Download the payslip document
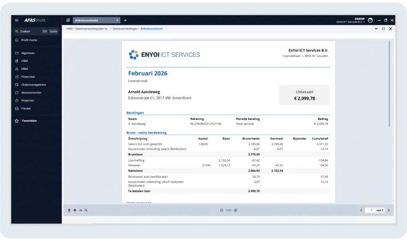This screenshot has width=407, height=241. pos(69,210)
